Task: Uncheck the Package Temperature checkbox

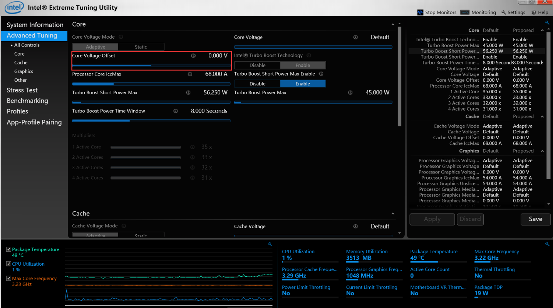Action: 8,250
